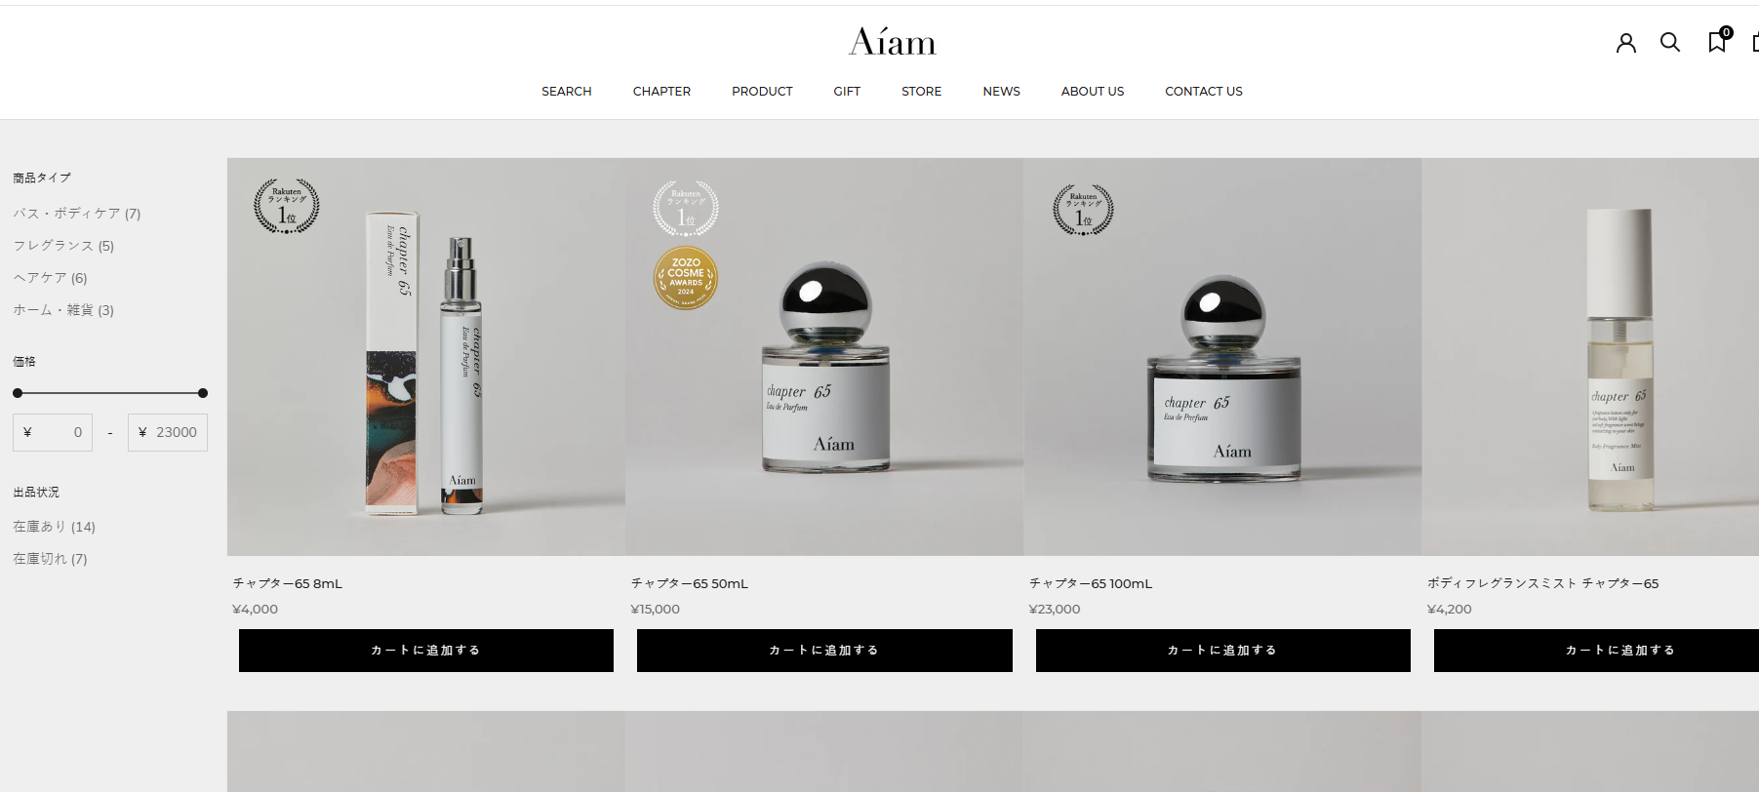Open the PRODUCT menu
Image resolution: width=1759 pixels, height=792 pixels.
pos(762,91)
